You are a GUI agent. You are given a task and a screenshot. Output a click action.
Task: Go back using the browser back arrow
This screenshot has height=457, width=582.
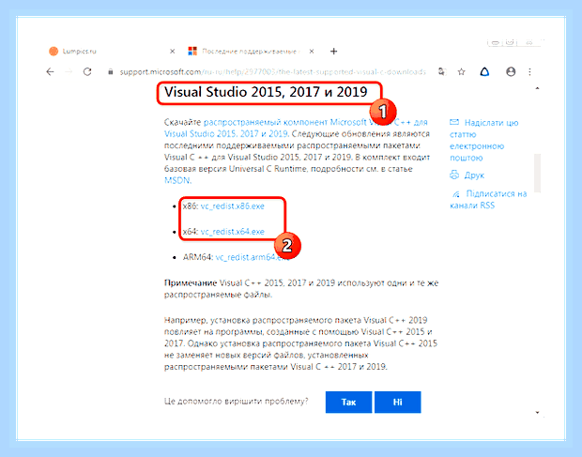pos(50,72)
